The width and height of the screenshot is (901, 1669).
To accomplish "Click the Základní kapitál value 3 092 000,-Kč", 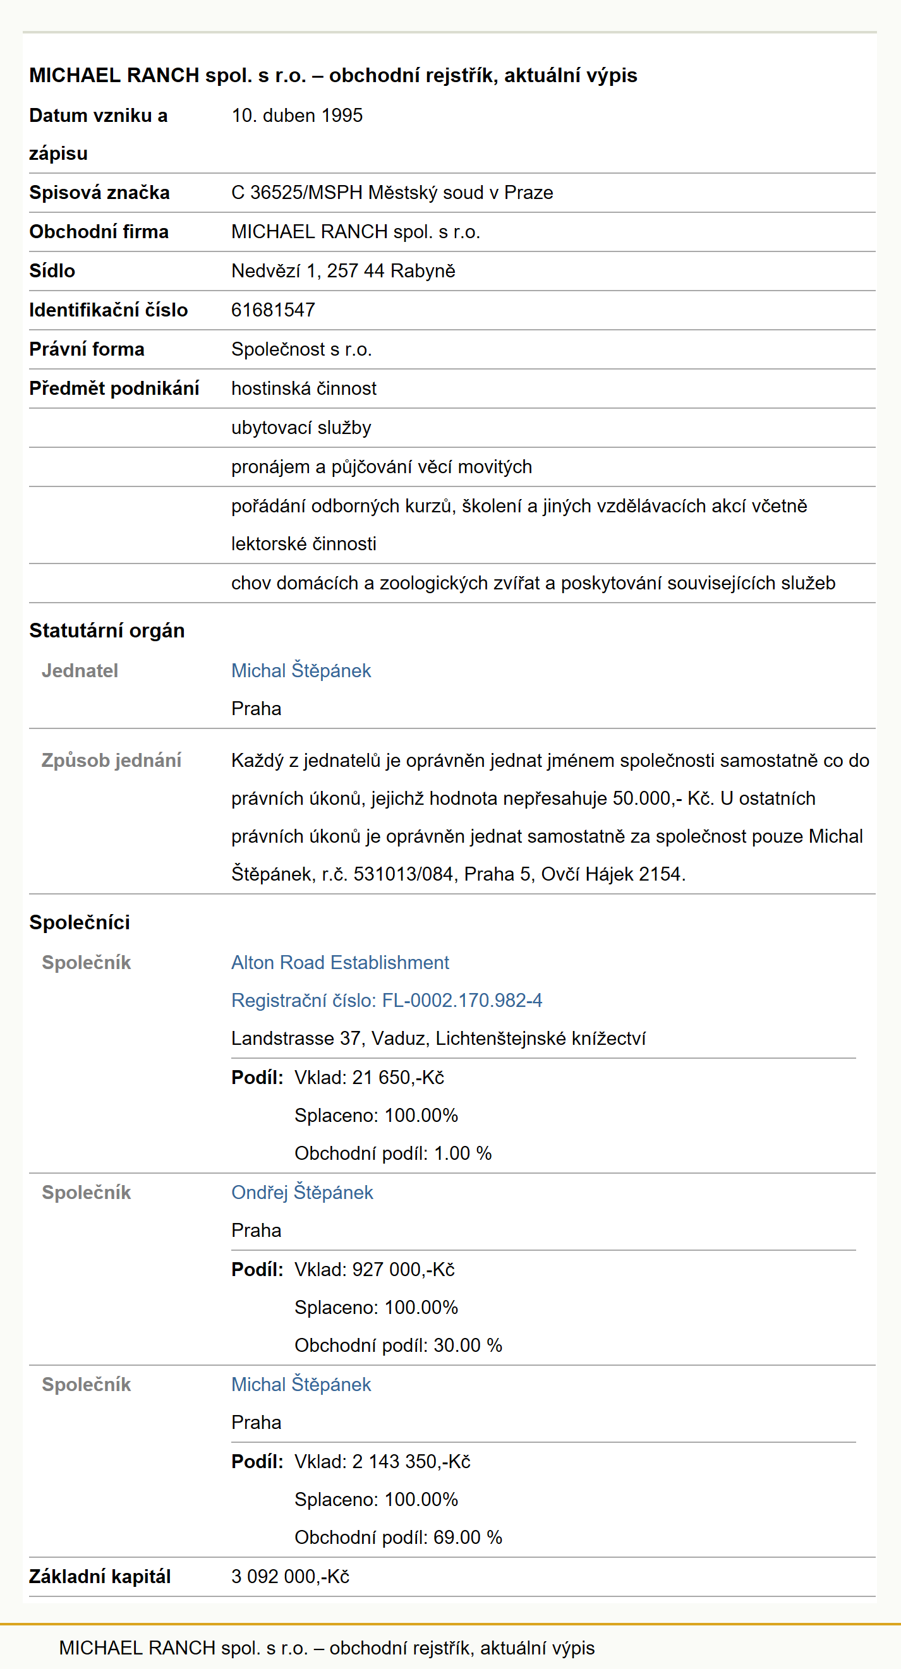I will 291,1576.
